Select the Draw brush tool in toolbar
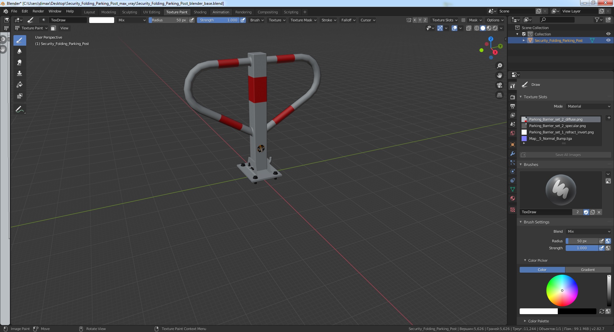 tap(20, 40)
